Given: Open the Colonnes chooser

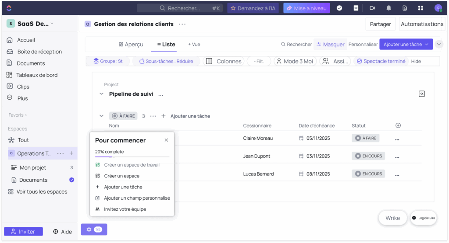Looking at the screenshot, I should point(224,61).
